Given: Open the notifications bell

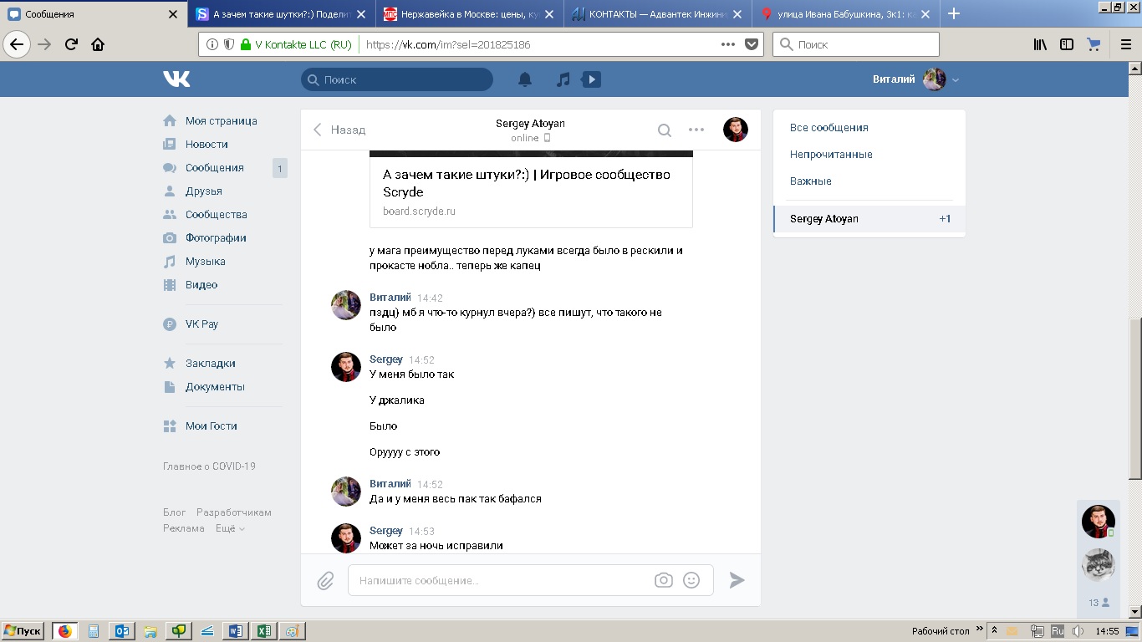Looking at the screenshot, I should click(525, 79).
